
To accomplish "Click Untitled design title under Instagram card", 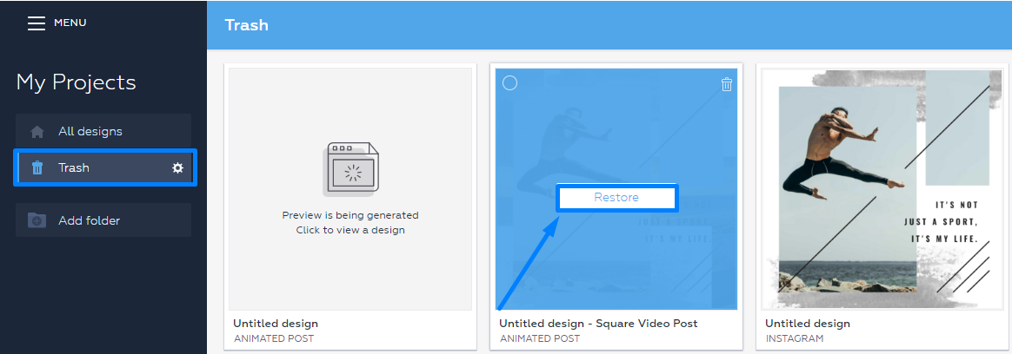I will (x=808, y=323).
